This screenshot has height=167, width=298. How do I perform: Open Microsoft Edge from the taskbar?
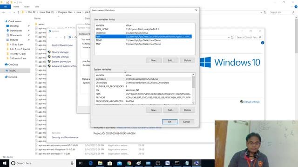(91, 163)
